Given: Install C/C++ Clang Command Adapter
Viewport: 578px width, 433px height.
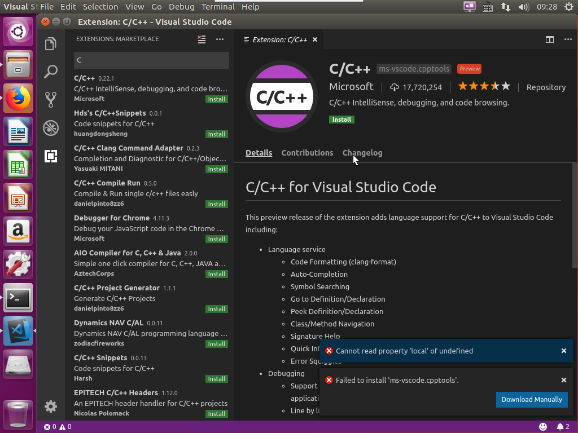Looking at the screenshot, I should click(216, 169).
